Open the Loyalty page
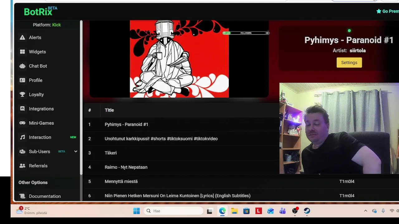This screenshot has width=399, height=224. pyautogui.click(x=36, y=95)
